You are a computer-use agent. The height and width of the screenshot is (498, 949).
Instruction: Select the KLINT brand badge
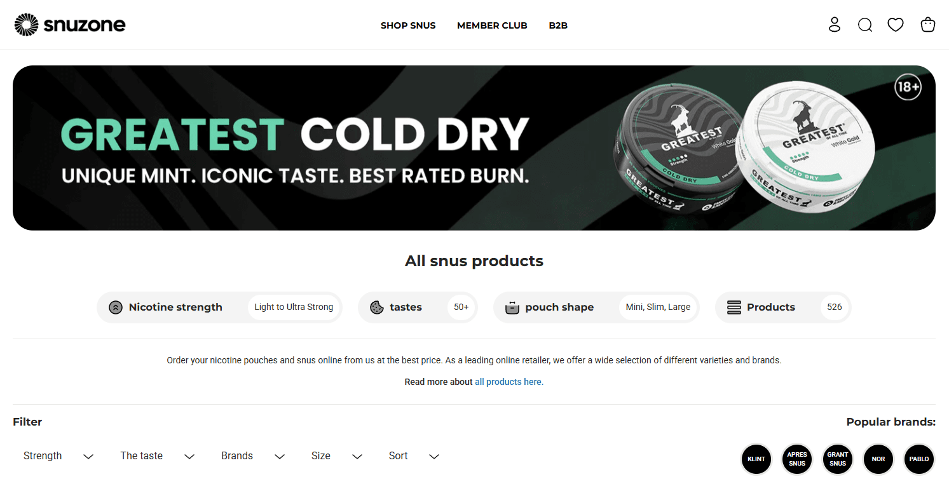click(x=756, y=459)
